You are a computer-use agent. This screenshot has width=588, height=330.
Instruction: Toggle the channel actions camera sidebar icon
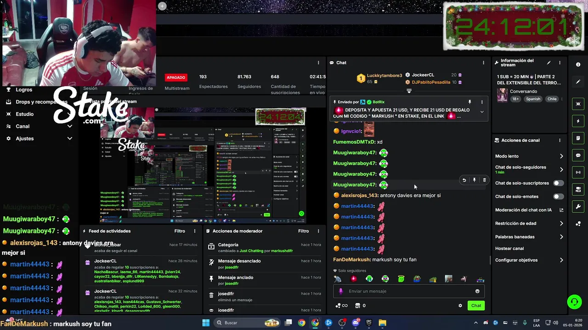coord(578,189)
